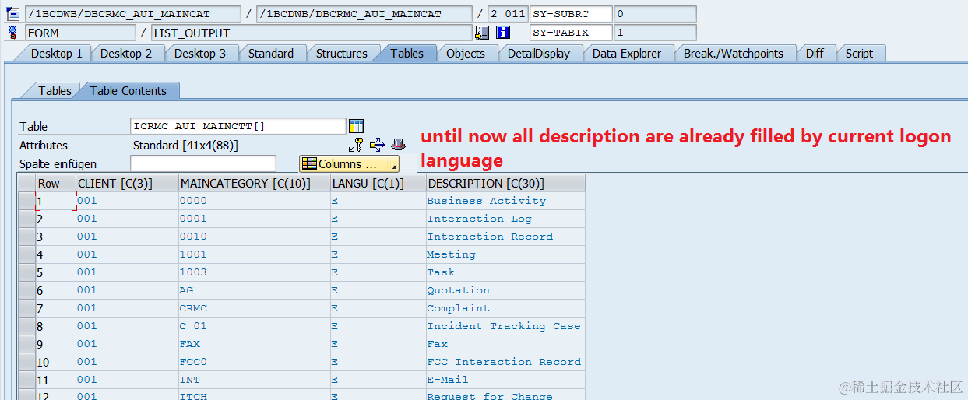Select the Table Contents sub-tab
968x400 pixels.
pyautogui.click(x=128, y=90)
